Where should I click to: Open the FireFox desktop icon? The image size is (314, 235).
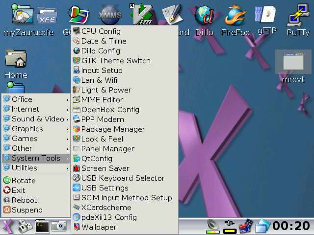tap(235, 18)
